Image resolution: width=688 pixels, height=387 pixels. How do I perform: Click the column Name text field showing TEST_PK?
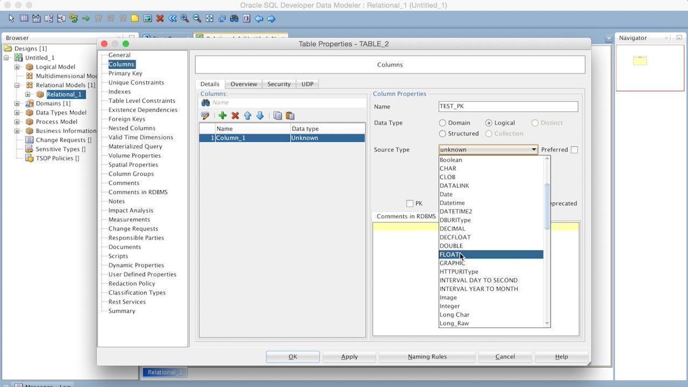pyautogui.click(x=509, y=107)
